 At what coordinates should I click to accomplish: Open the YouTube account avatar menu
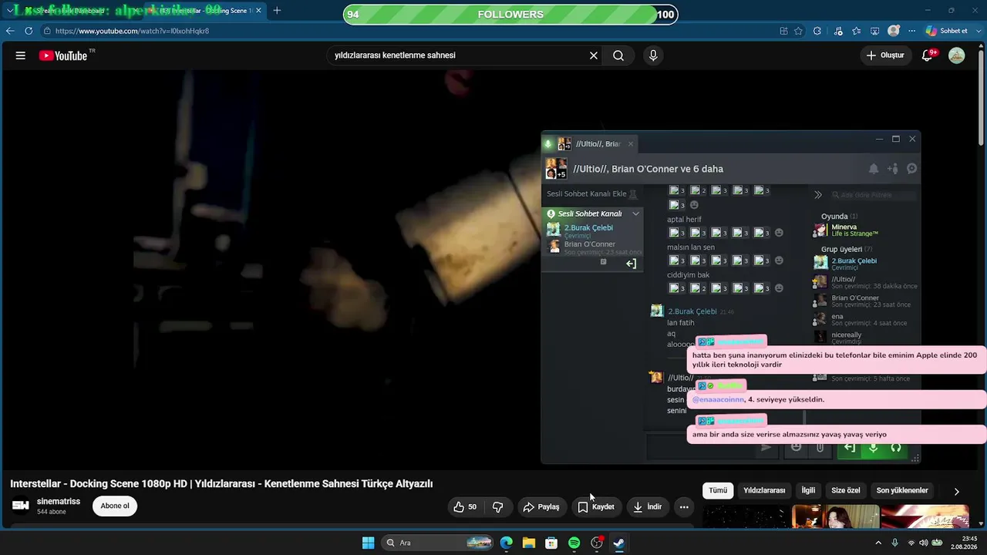click(x=956, y=55)
